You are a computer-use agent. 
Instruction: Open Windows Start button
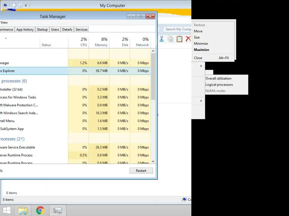coord(7,210)
